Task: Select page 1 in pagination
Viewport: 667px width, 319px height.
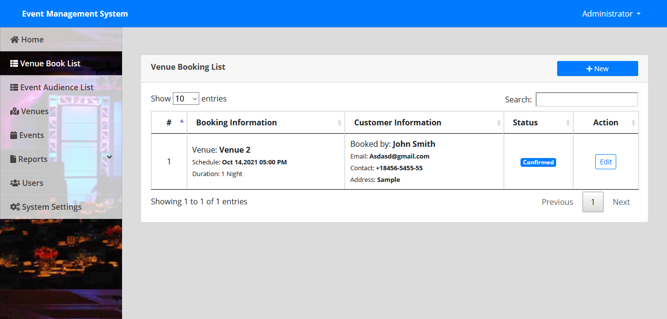Action: [x=593, y=202]
